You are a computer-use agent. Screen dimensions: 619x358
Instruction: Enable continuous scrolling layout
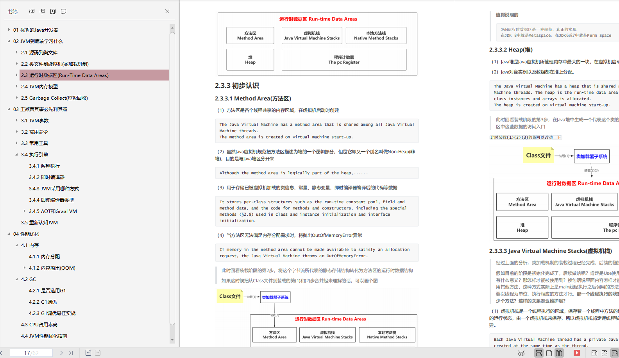539,353
